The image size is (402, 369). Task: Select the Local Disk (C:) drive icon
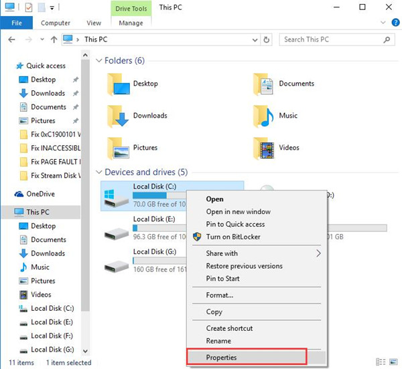[116, 198]
